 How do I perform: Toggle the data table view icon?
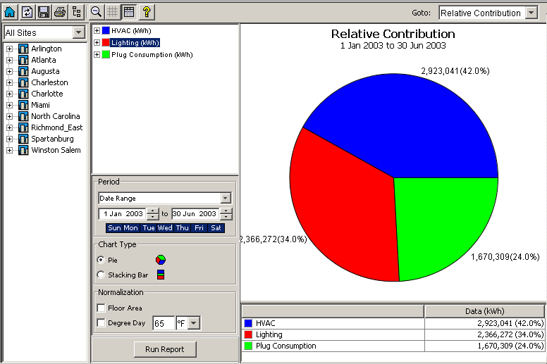(x=128, y=12)
